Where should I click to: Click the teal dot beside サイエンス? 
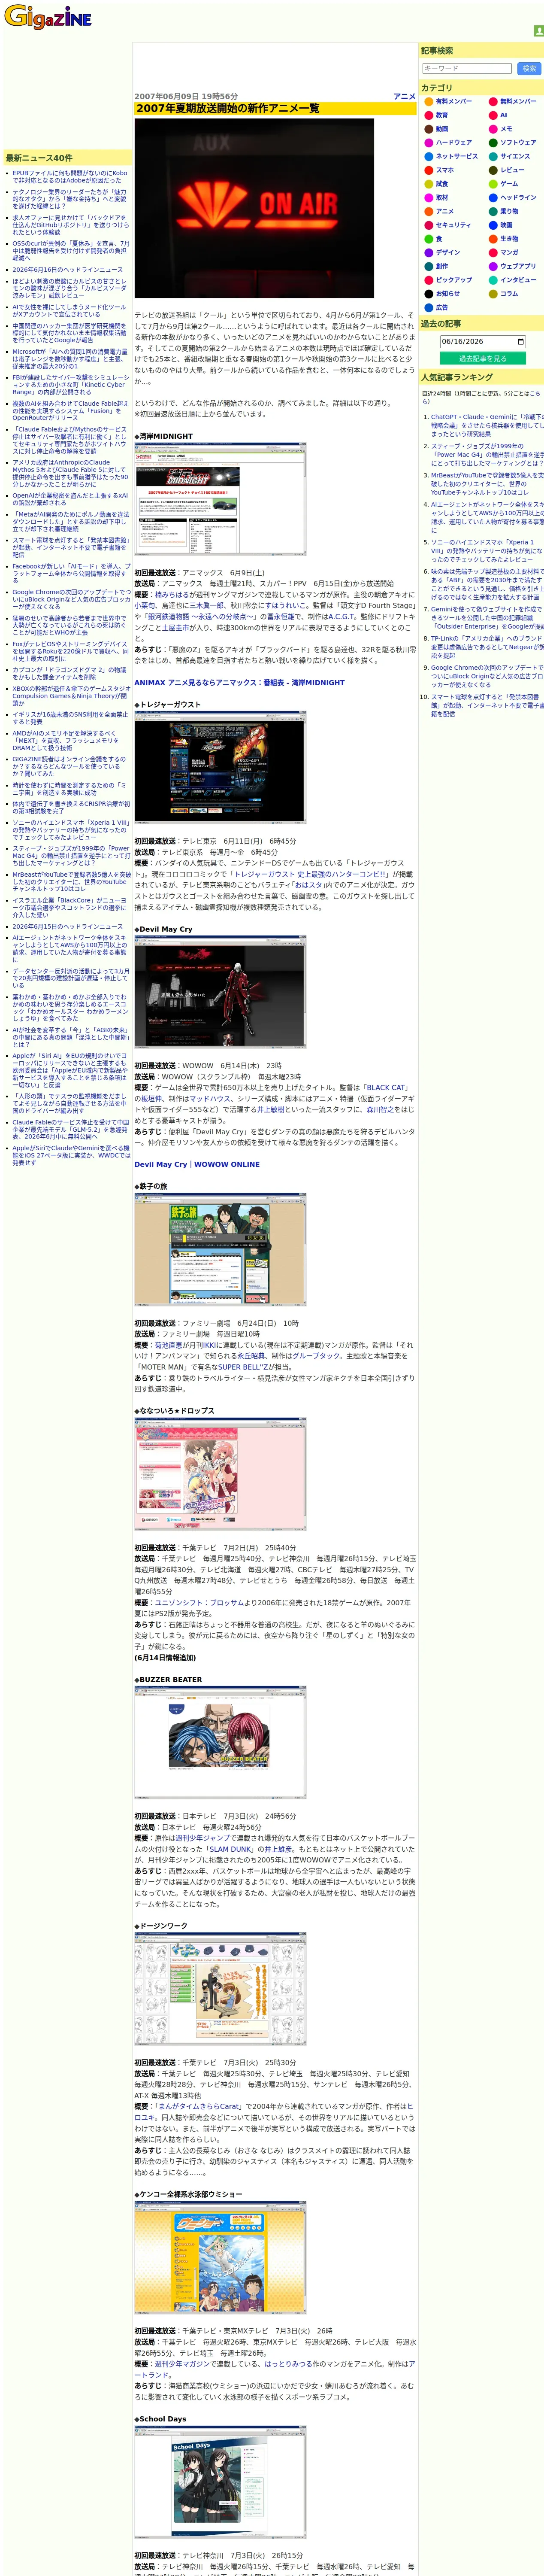[493, 157]
